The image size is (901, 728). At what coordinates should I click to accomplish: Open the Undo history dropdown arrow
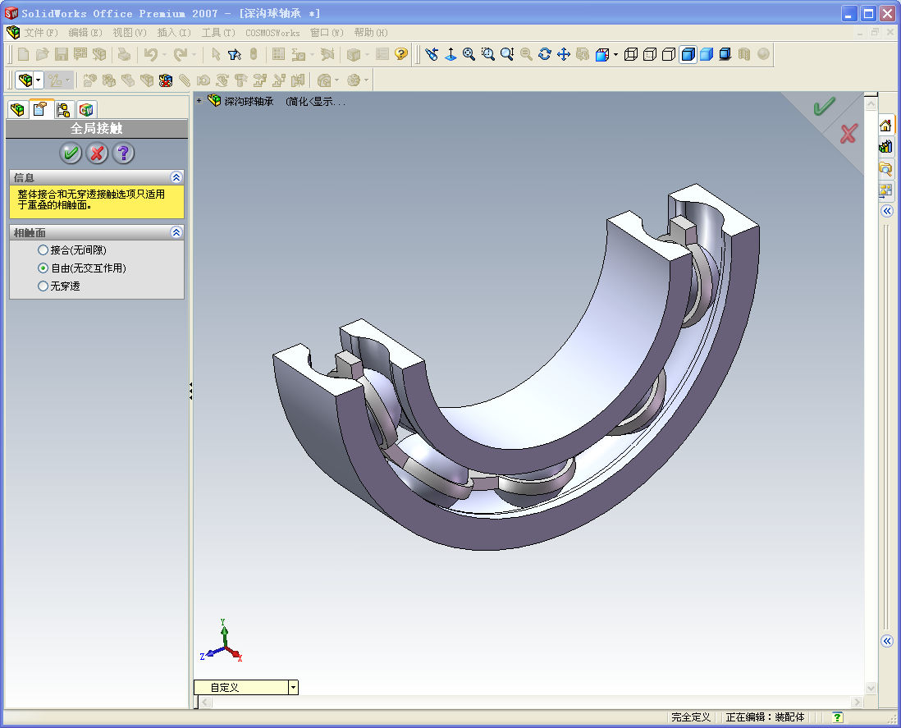164,55
